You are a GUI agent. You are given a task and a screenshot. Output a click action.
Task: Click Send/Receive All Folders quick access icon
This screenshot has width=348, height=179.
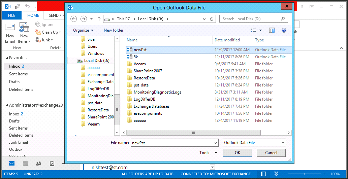[17, 6]
